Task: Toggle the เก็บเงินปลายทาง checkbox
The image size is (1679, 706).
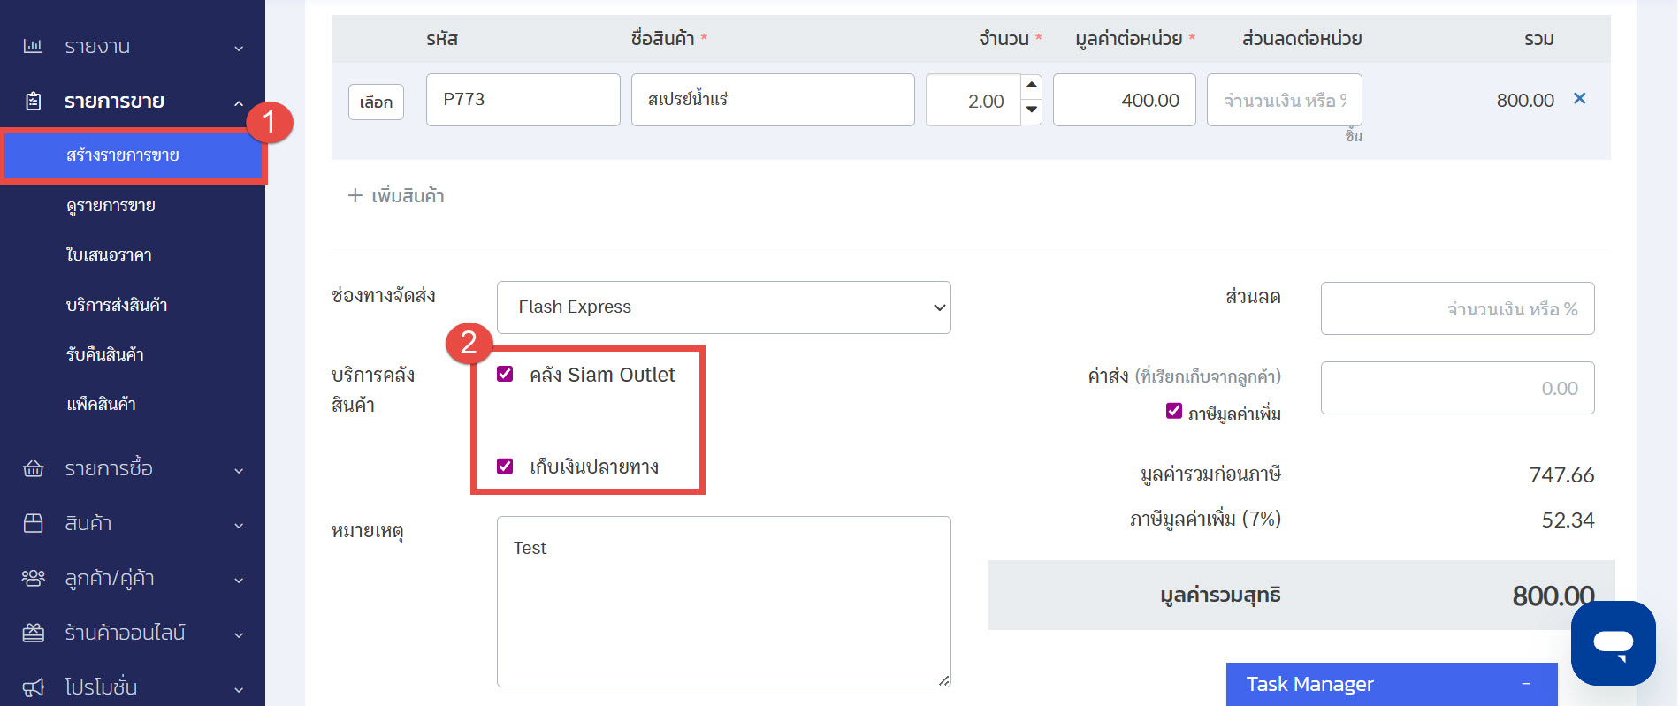Action: coord(505,466)
